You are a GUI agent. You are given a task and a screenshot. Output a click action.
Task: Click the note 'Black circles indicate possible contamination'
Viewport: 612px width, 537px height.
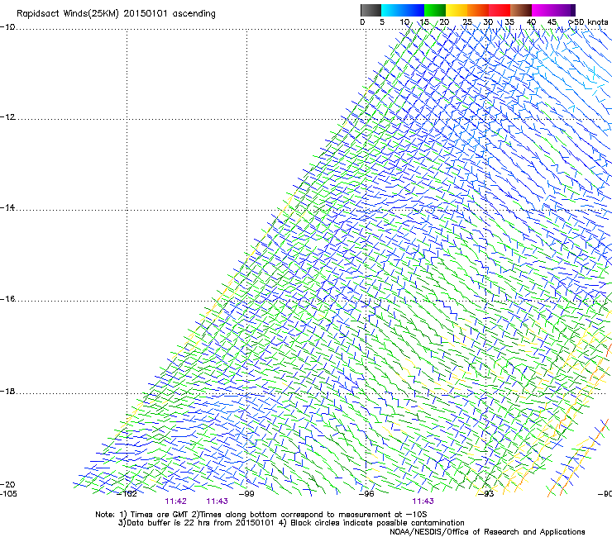[377, 523]
